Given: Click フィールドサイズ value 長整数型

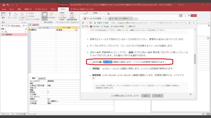Looking at the screenshot, I should pos(63,81).
